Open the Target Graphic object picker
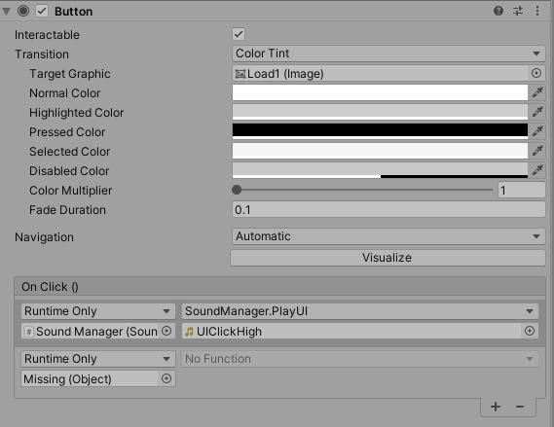This screenshot has width=554, height=427. 536,73
